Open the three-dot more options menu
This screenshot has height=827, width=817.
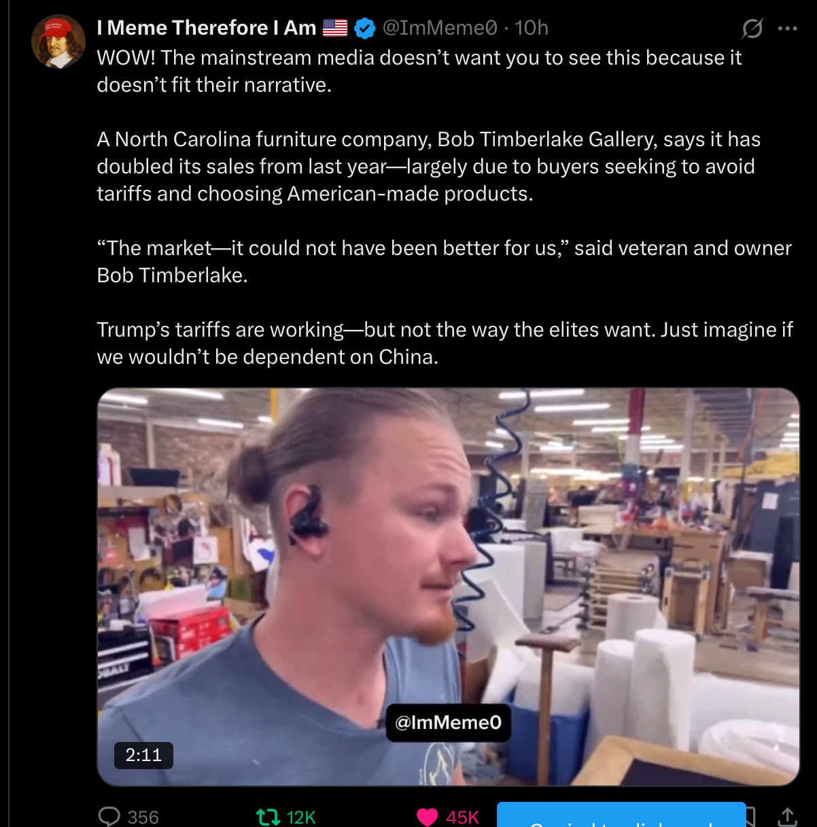787,29
